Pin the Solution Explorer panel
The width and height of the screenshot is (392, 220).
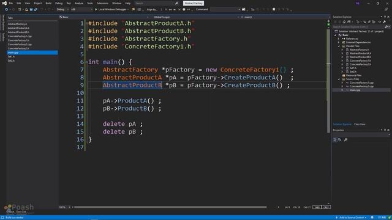[385, 16]
